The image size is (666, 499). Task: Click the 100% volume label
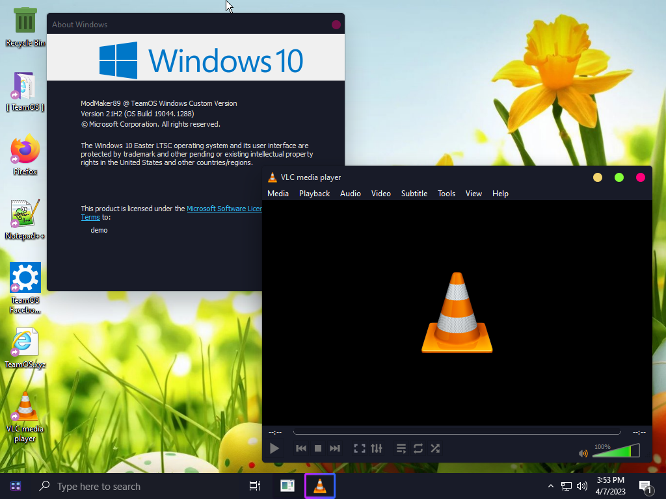point(602,447)
